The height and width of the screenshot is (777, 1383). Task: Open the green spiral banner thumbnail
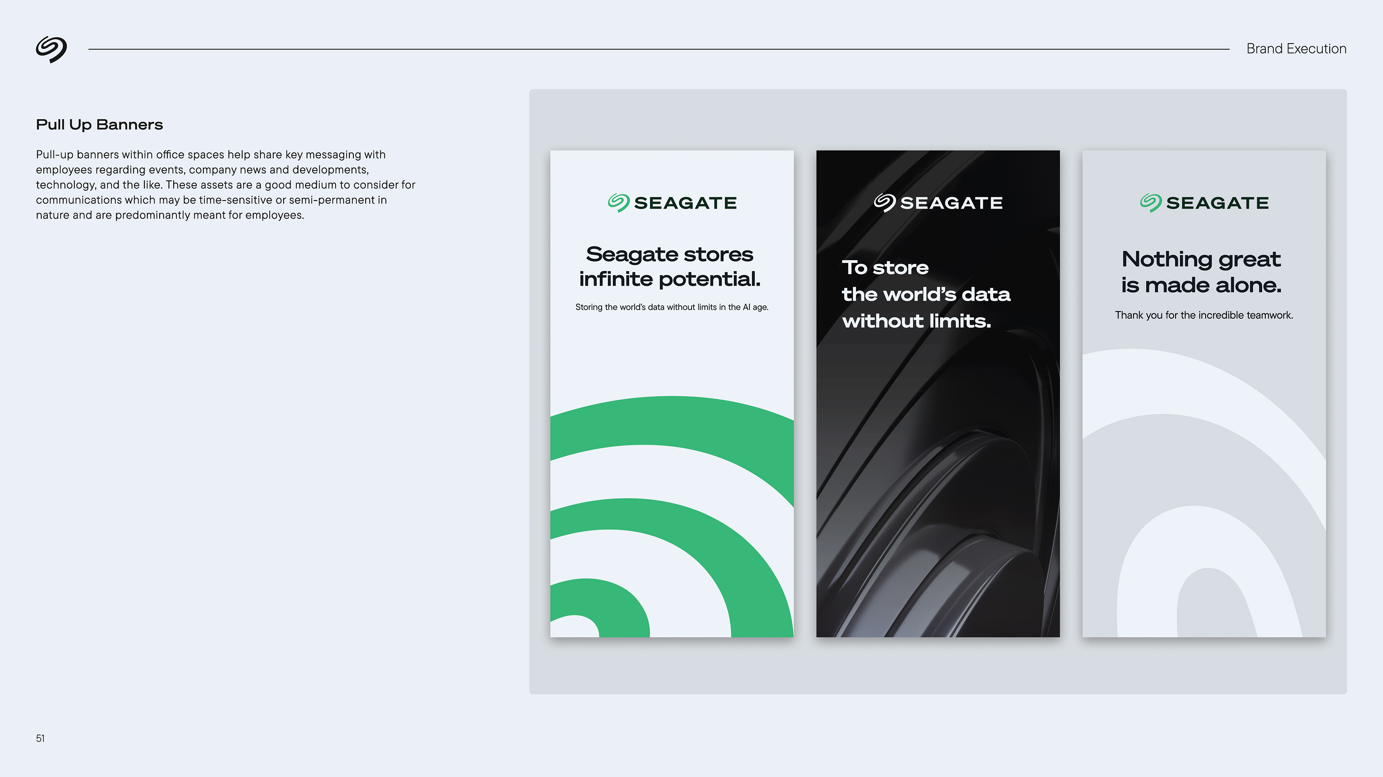[x=672, y=394]
